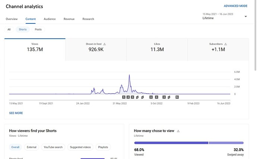Choose the Playlists chip
This screenshot has height=159, width=257.
coord(103,147)
